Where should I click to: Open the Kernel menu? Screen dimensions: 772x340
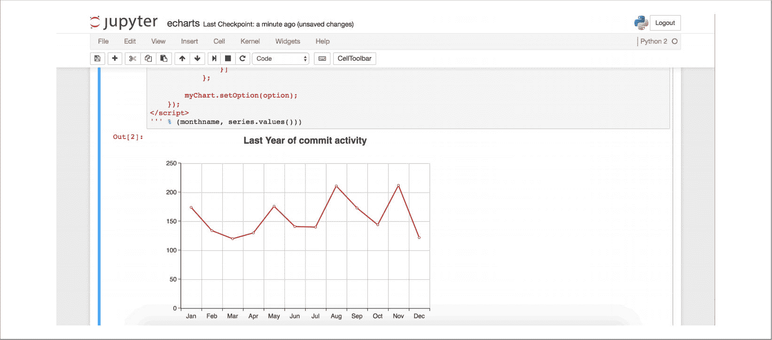[x=250, y=41]
